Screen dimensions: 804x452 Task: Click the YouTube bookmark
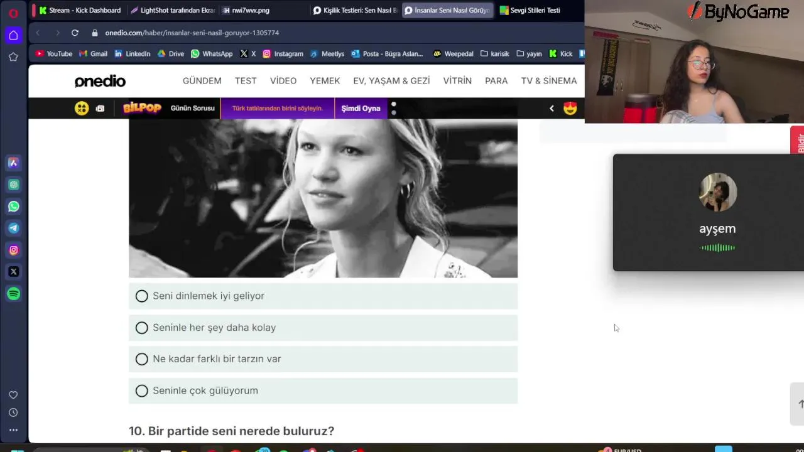click(54, 54)
